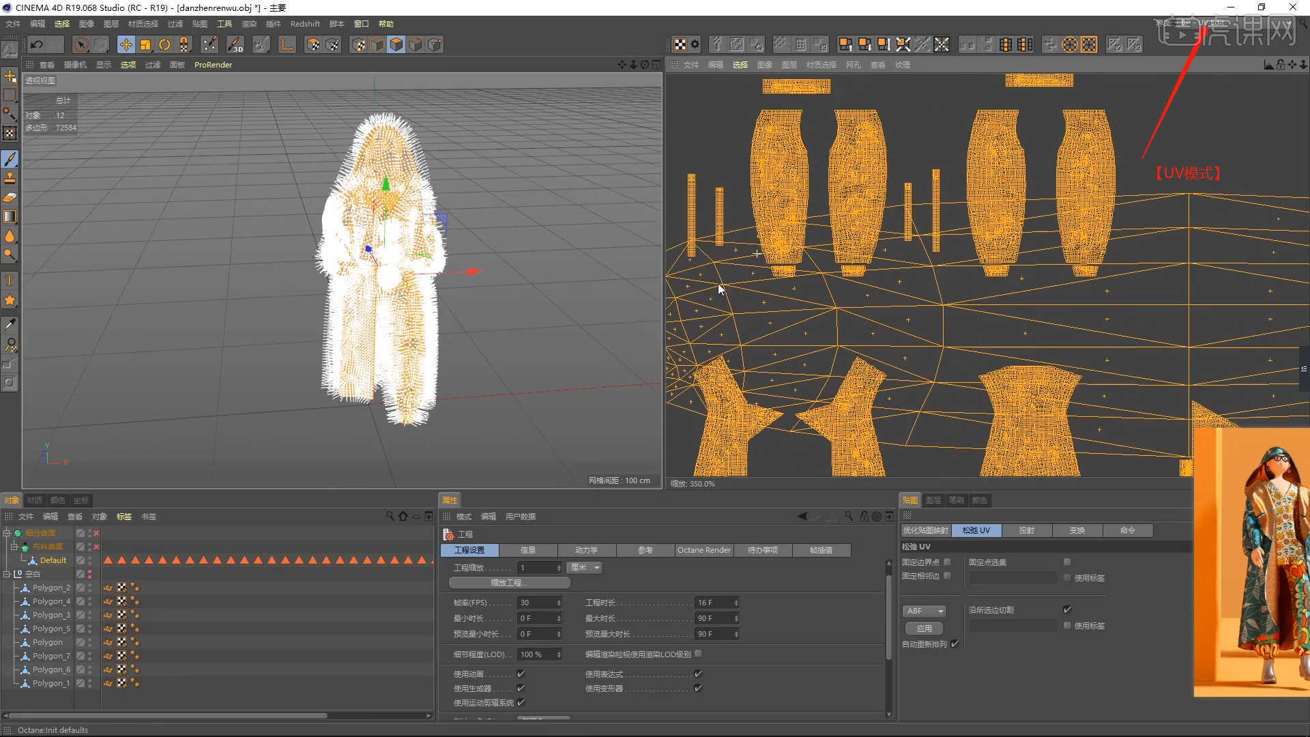Switch to the Octane Render tab

703,550
